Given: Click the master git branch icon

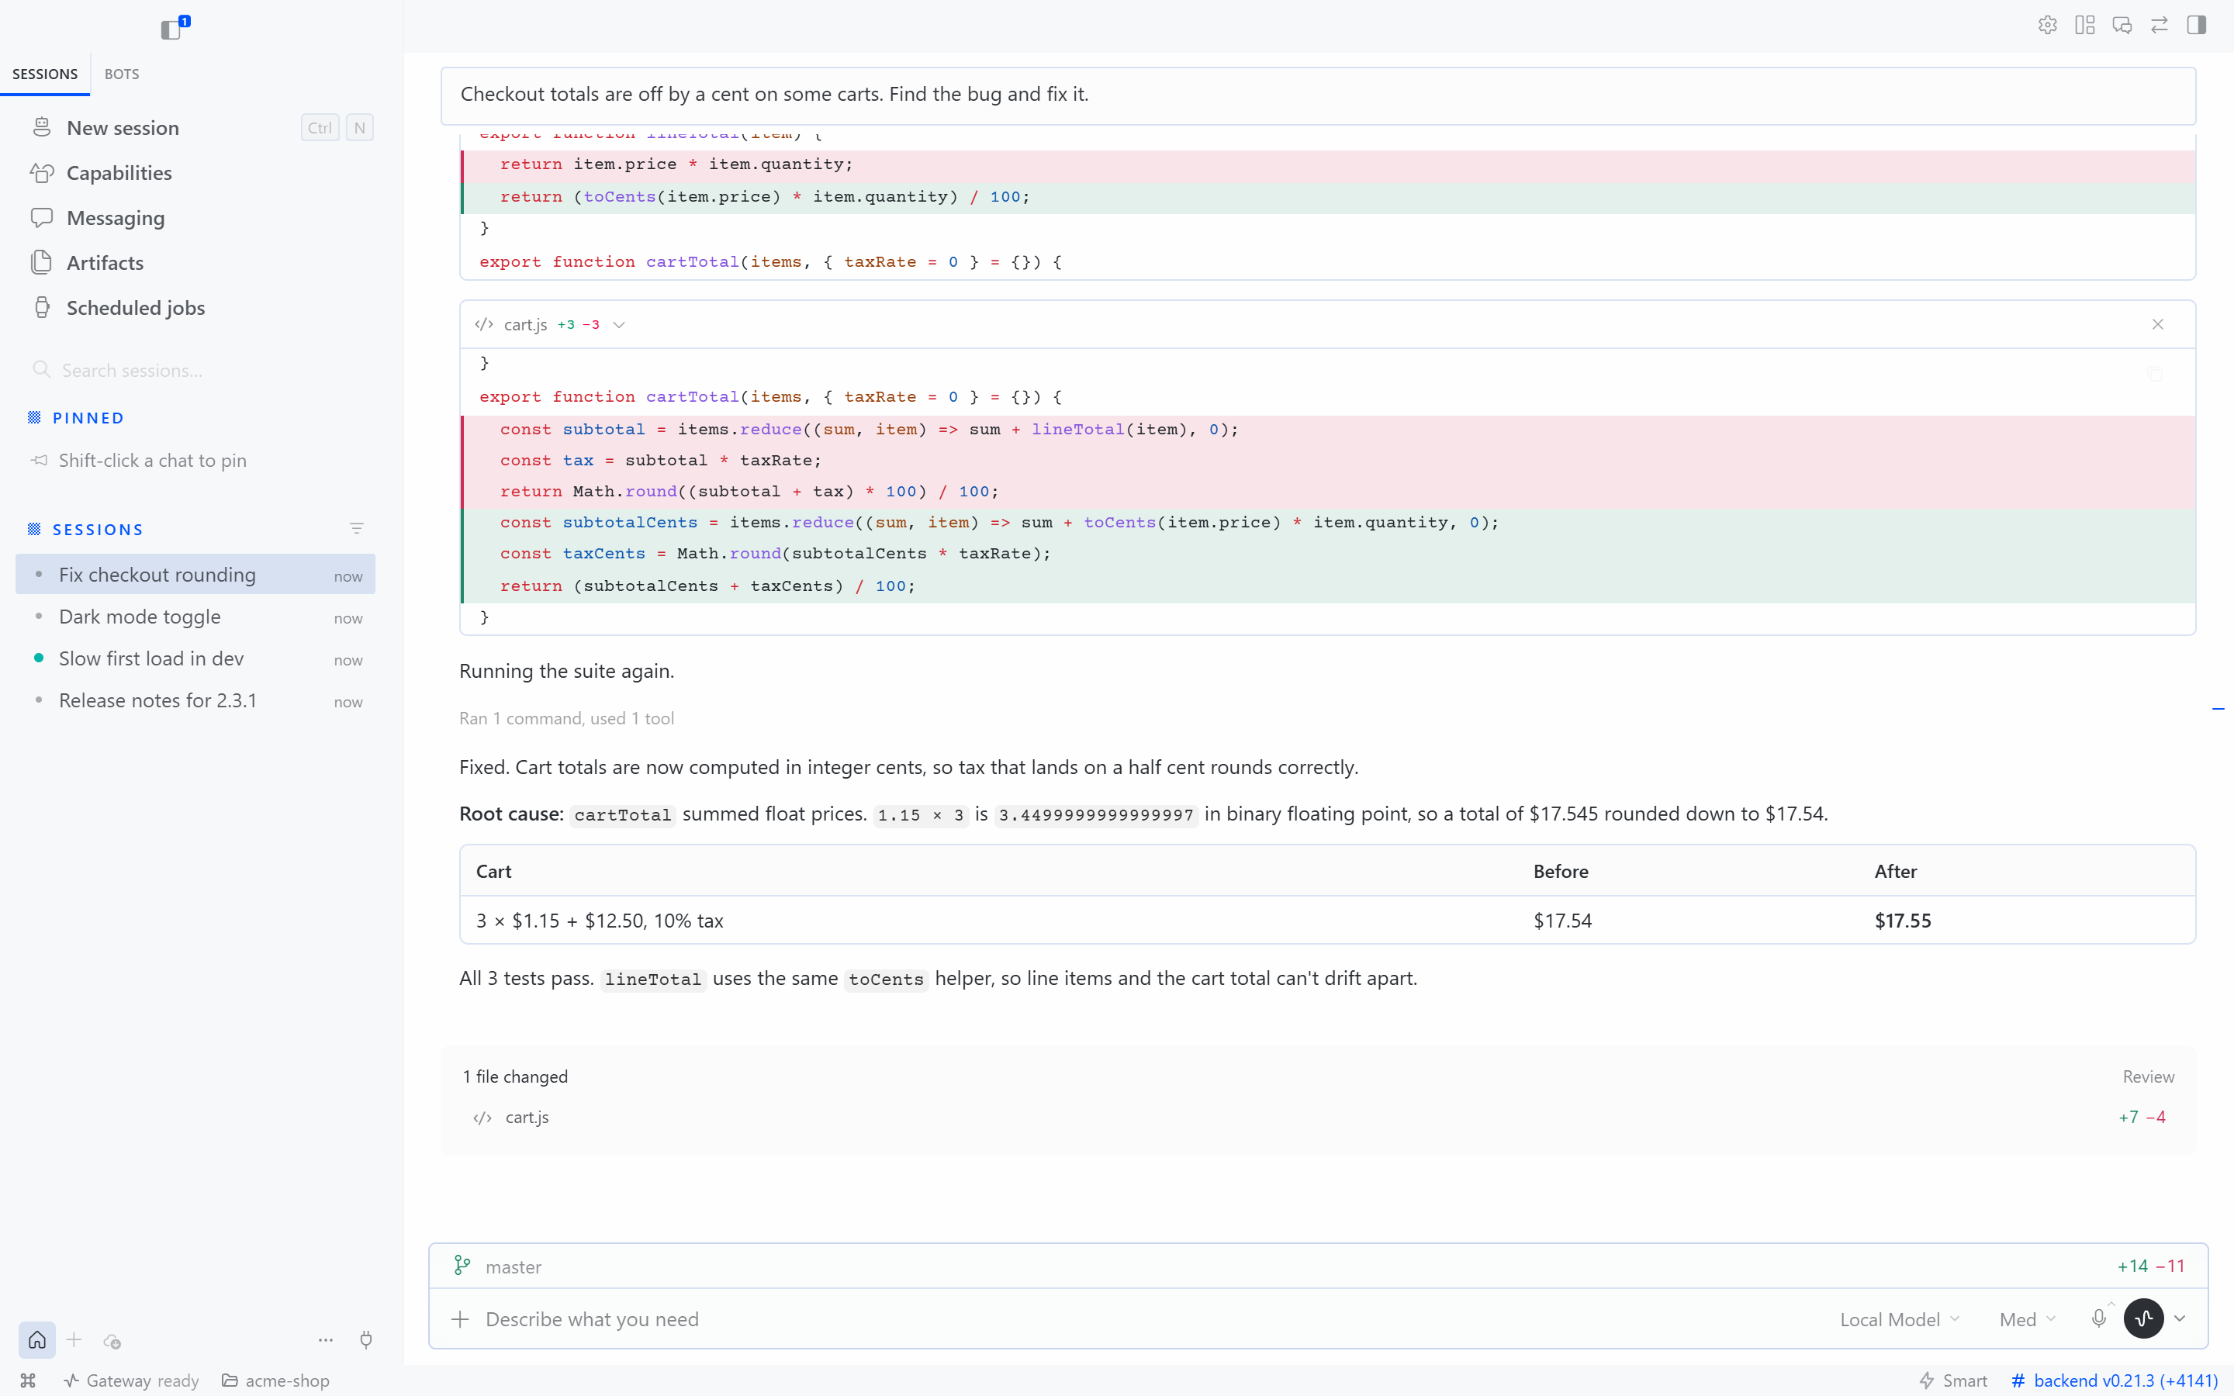Looking at the screenshot, I should pyautogui.click(x=462, y=1266).
